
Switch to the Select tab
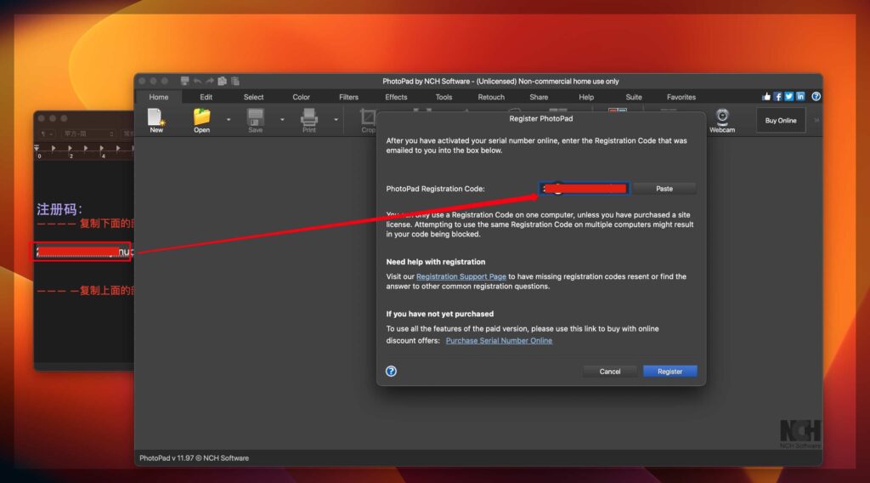(253, 97)
